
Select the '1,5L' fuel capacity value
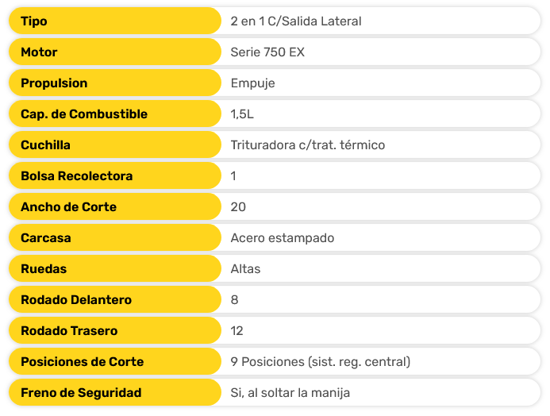coord(242,114)
